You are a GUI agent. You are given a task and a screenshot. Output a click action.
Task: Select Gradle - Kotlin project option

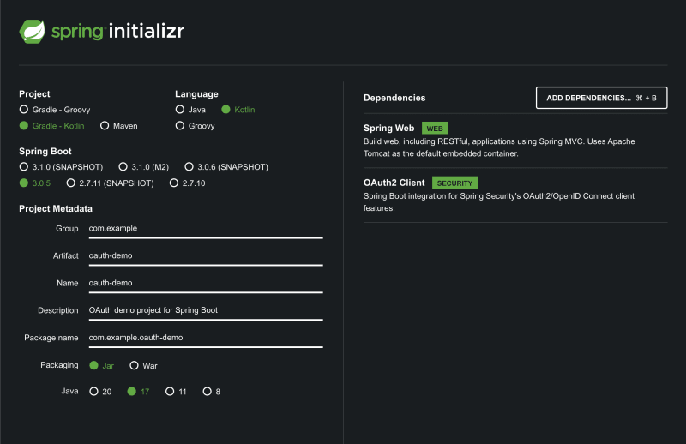[51, 125]
